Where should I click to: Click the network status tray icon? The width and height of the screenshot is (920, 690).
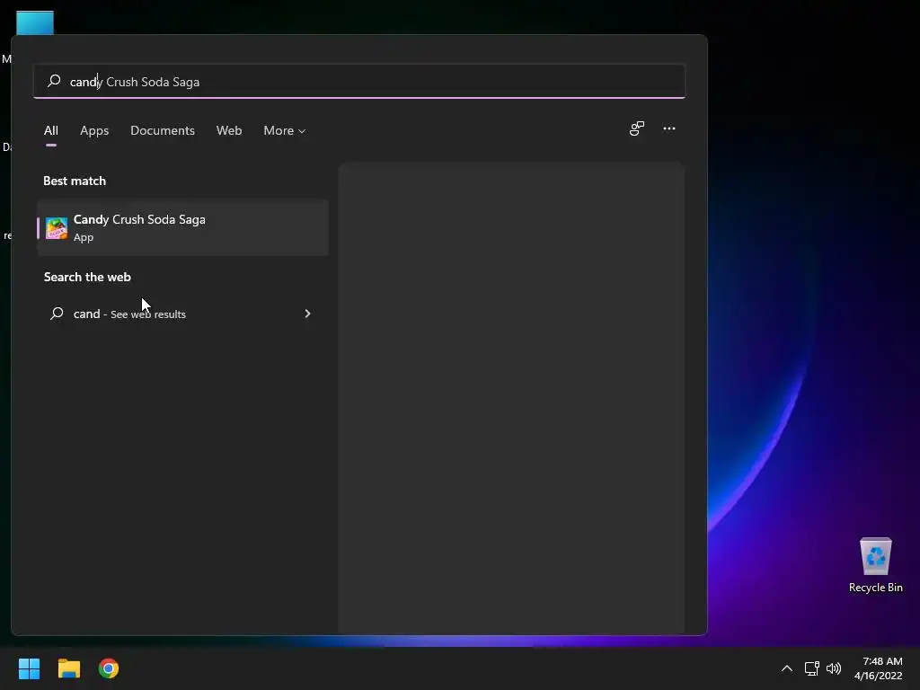[x=811, y=668]
